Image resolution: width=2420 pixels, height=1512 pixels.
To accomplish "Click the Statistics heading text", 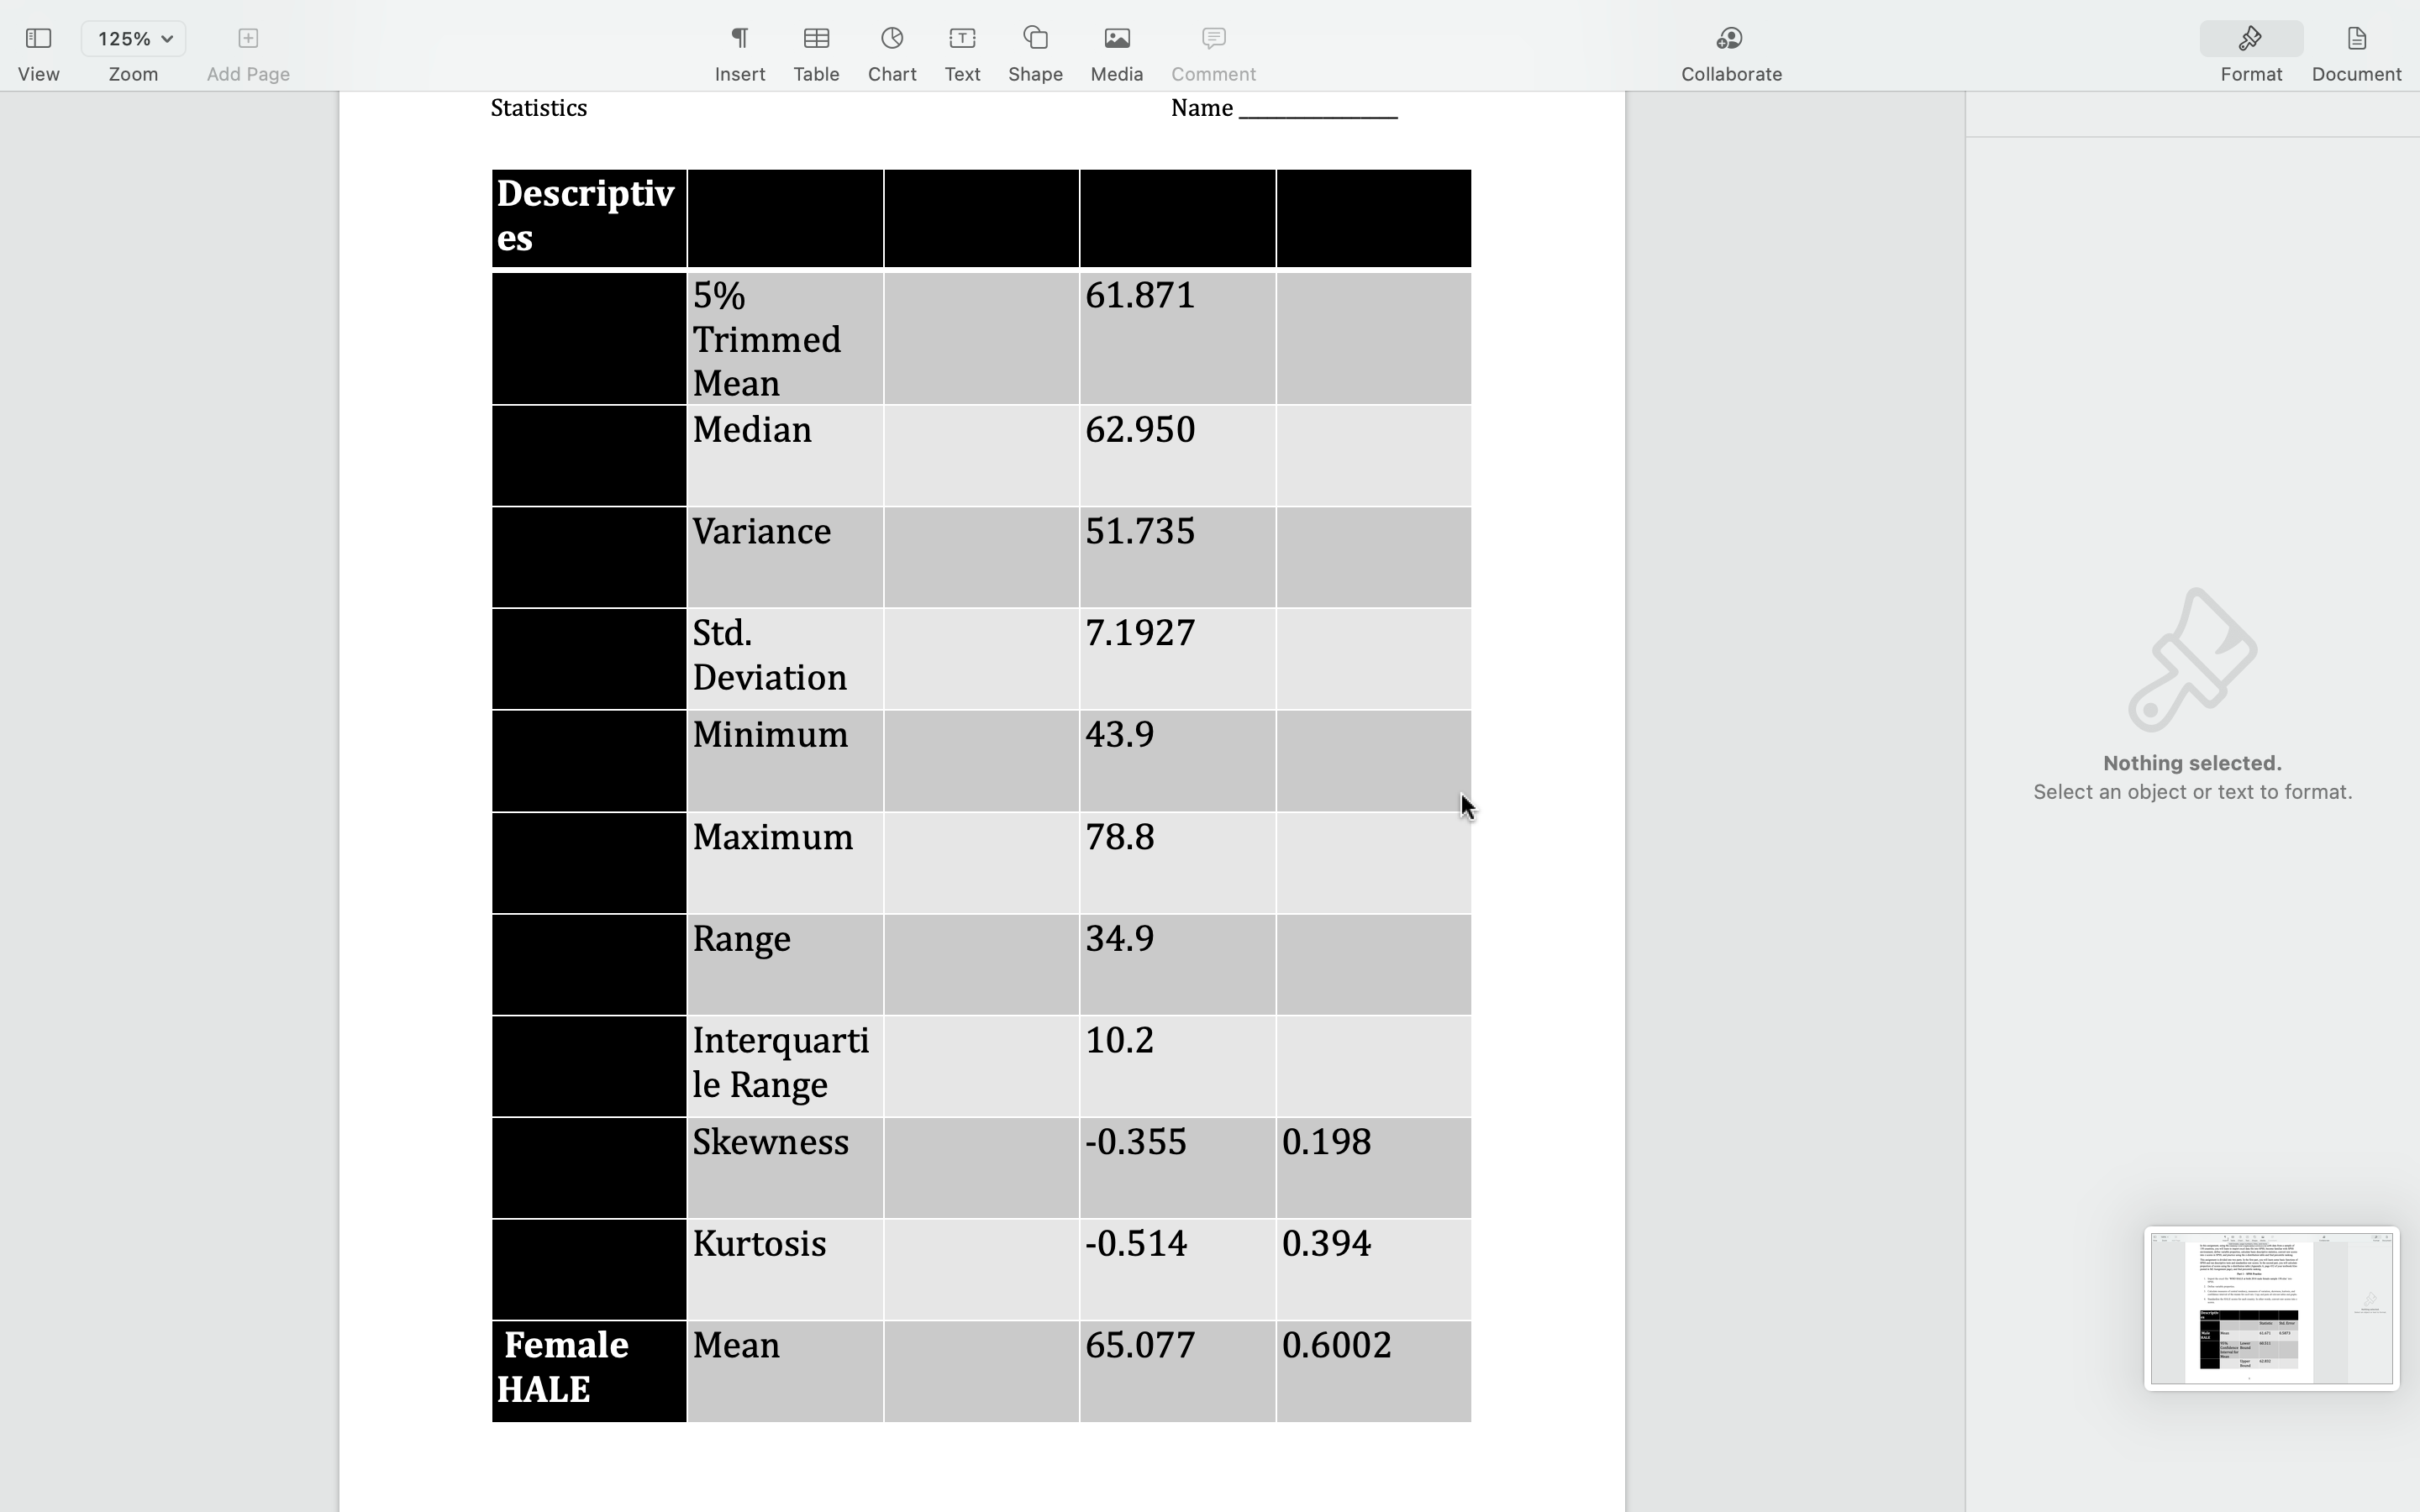I will [538, 107].
